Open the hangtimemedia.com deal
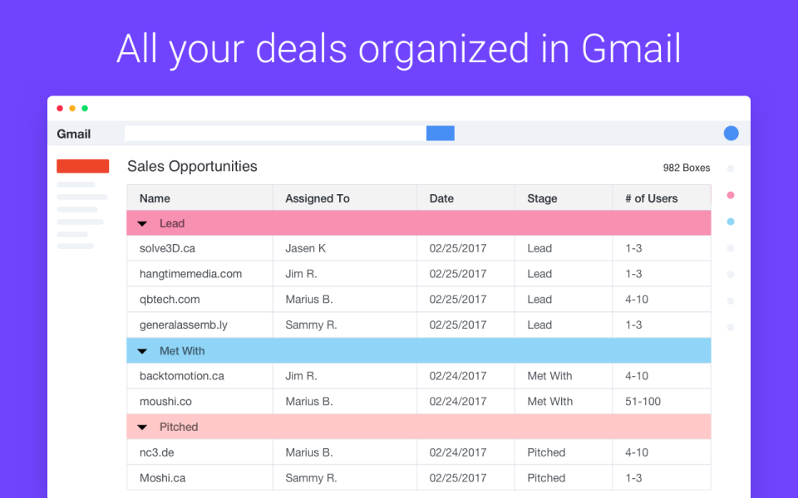The width and height of the screenshot is (798, 498). point(190,274)
